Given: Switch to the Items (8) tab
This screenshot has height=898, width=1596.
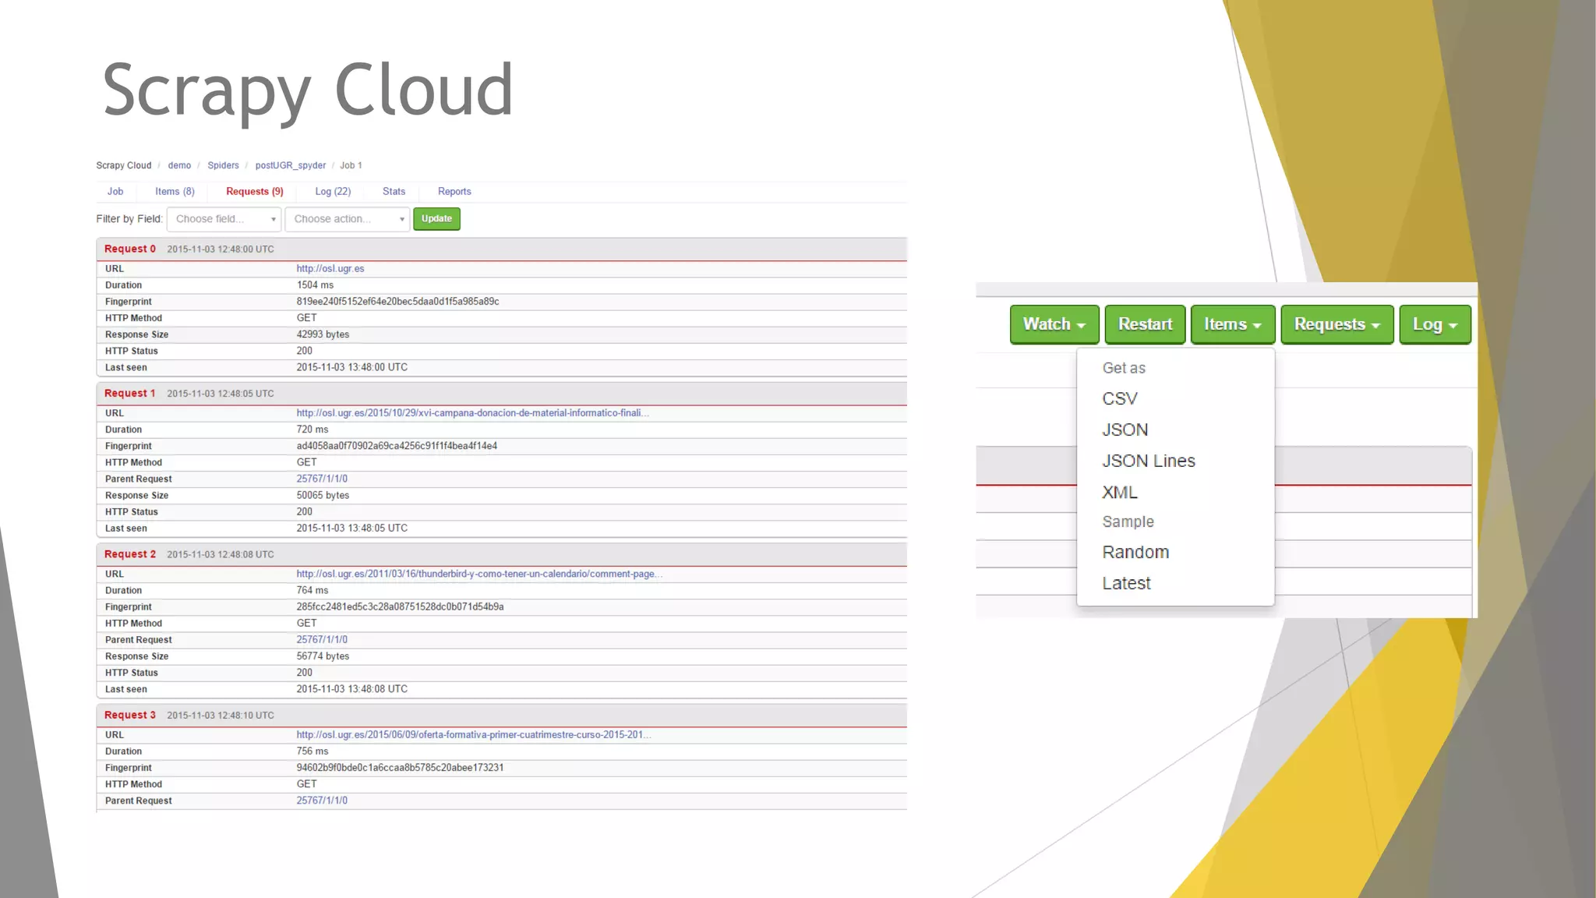Looking at the screenshot, I should point(175,192).
